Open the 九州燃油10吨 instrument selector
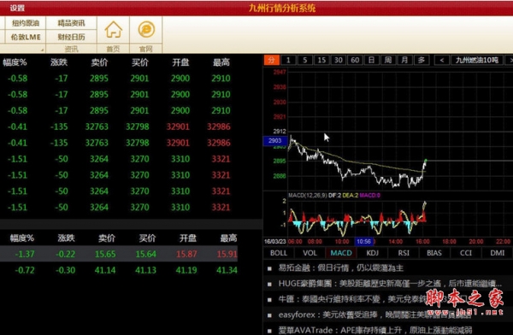513x335 pixels. point(477,60)
